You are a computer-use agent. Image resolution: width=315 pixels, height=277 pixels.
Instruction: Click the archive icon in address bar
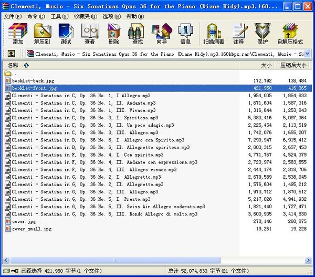pyautogui.click(x=30, y=54)
